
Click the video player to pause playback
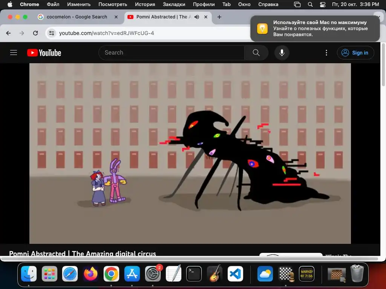pyautogui.click(x=190, y=154)
